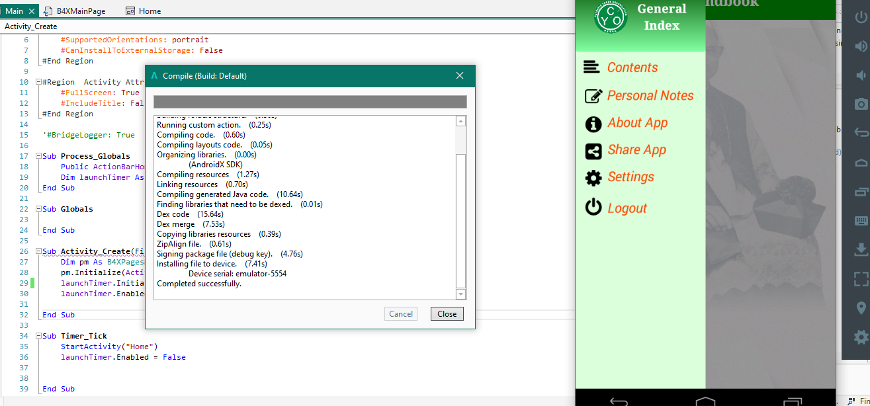Click emulator fullscreen zoom icon
The height and width of the screenshot is (406, 870).
coord(861,278)
